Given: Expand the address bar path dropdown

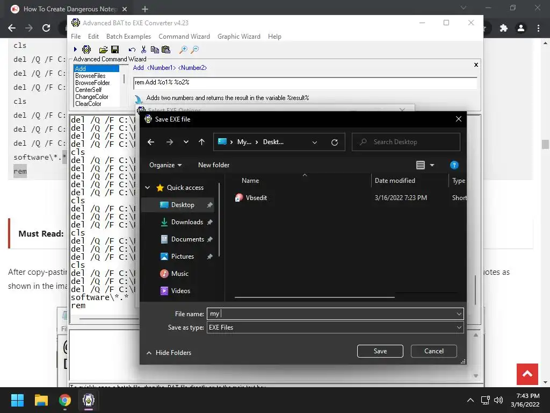Looking at the screenshot, I should (x=315, y=142).
